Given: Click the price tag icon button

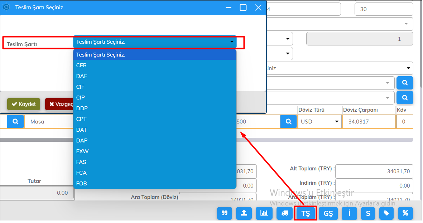Looking at the screenshot, I should pos(386,213).
